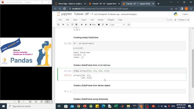194x109 pixels.
Task: Open Excel from the taskbar
Action: point(116,106)
